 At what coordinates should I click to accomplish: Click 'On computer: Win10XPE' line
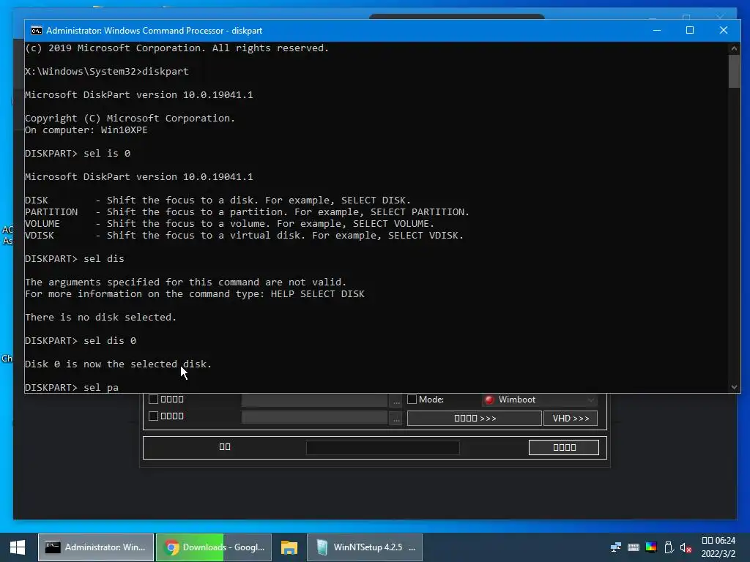[x=86, y=130]
